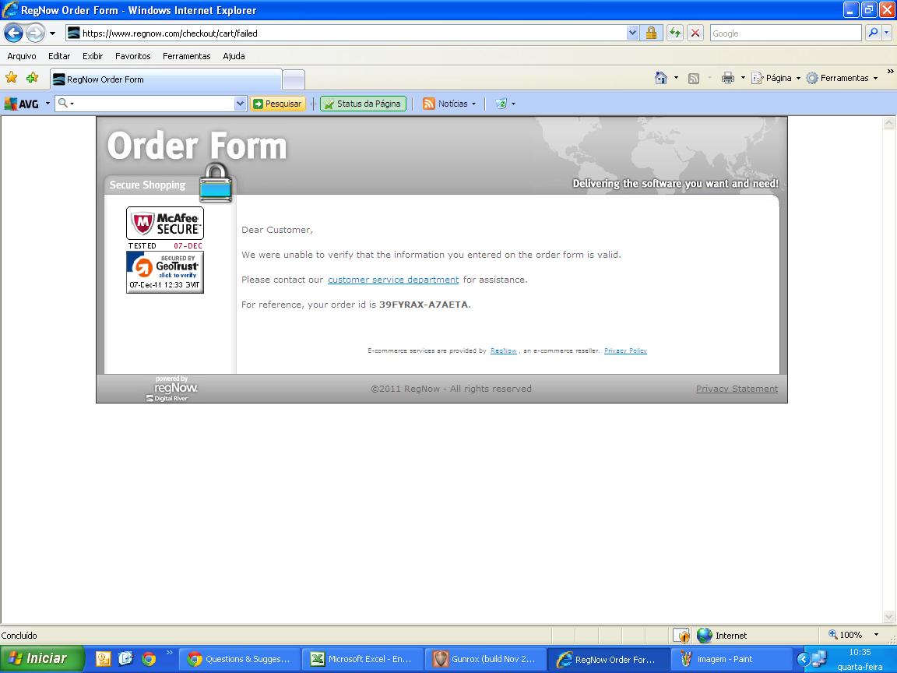The height and width of the screenshot is (673, 897).
Task: Open the Privacy Statement link
Action: coord(737,389)
